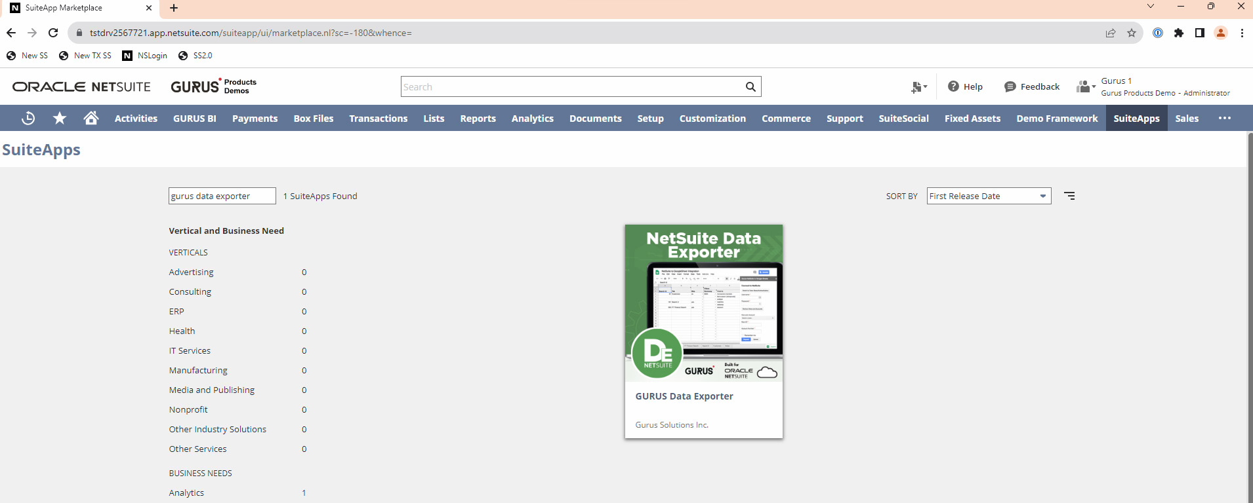Filter by ERP vertical
The width and height of the screenshot is (1253, 503).
click(176, 311)
